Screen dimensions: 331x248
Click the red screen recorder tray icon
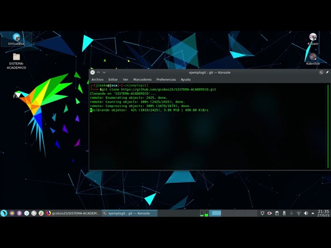(269, 213)
